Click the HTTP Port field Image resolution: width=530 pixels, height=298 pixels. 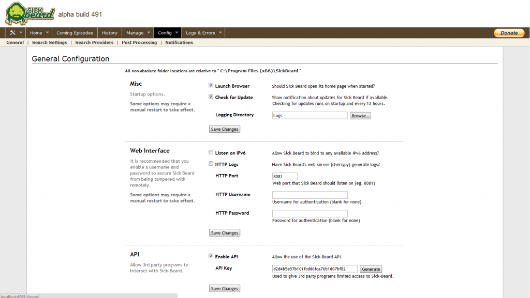click(x=285, y=176)
